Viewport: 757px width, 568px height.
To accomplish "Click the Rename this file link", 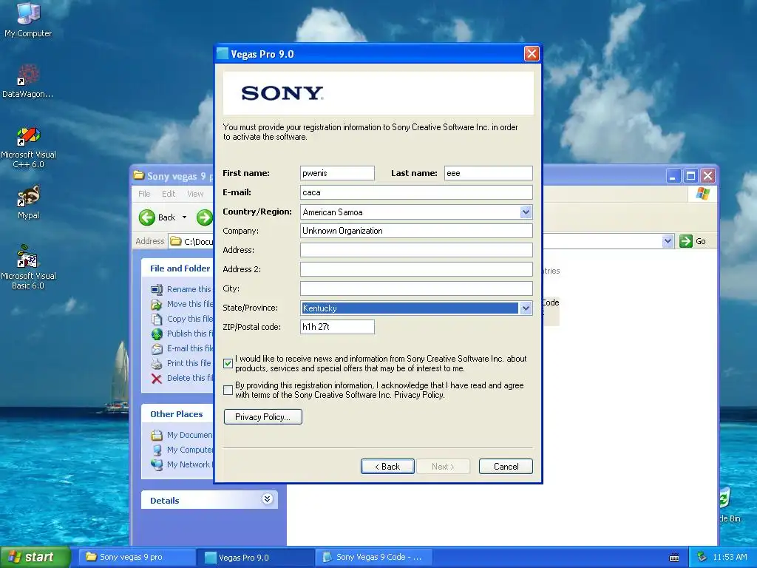I will 189,289.
